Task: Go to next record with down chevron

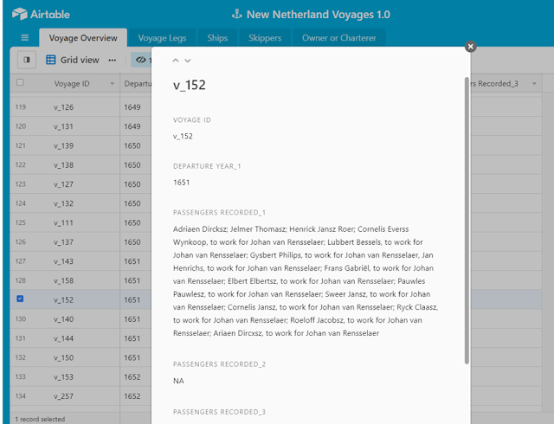Action: point(188,61)
